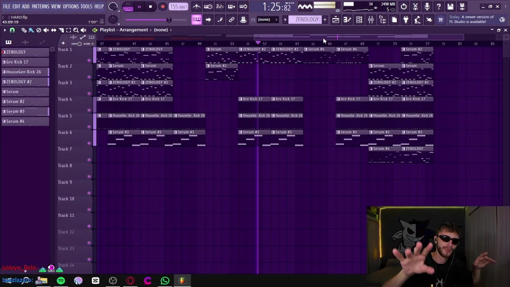This screenshot has width=510, height=287.
Task: Open the tempo tapper icon
Action: [x=417, y=20]
